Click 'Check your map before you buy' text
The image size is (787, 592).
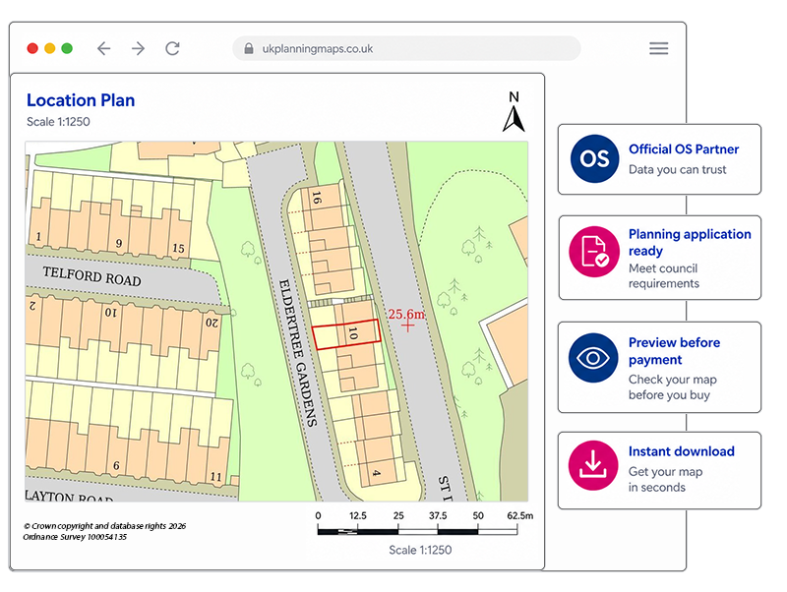pyautogui.click(x=672, y=386)
